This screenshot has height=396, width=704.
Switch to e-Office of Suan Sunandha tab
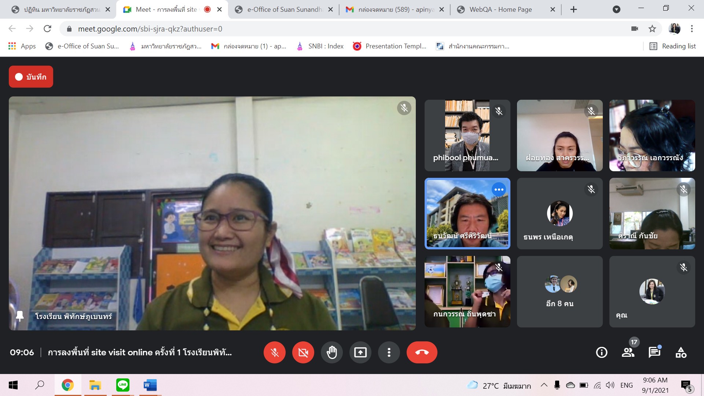(284, 10)
